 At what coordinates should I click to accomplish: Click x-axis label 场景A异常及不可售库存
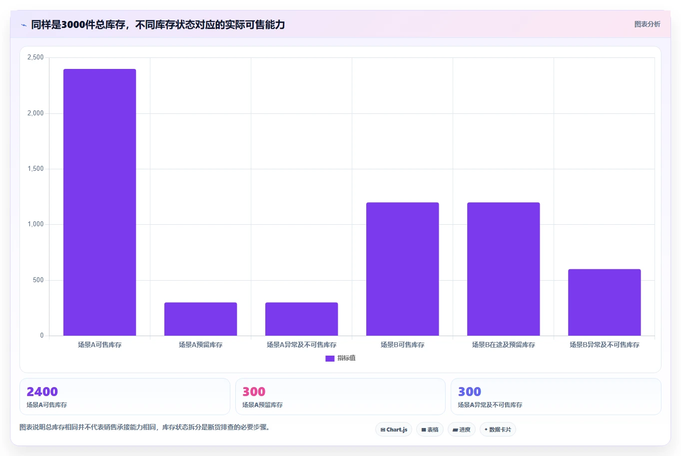click(301, 345)
